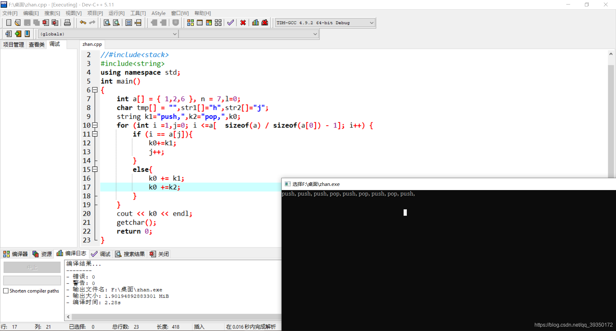Click the Replace magnifier icon
The height and width of the screenshot is (331, 616).
click(116, 22)
